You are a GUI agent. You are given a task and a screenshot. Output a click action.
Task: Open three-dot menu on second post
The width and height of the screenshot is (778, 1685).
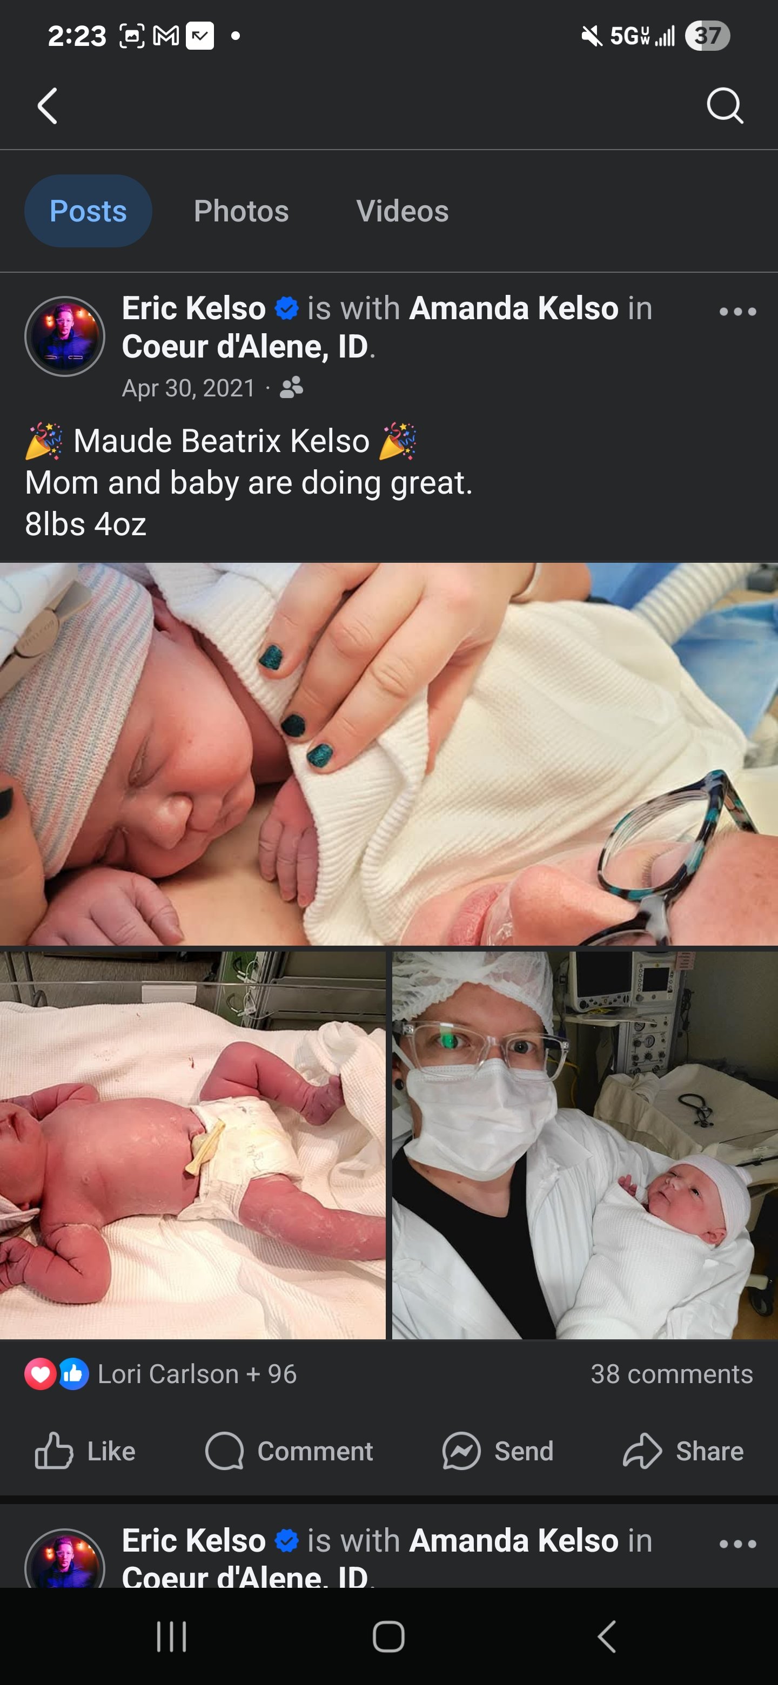tap(737, 1545)
